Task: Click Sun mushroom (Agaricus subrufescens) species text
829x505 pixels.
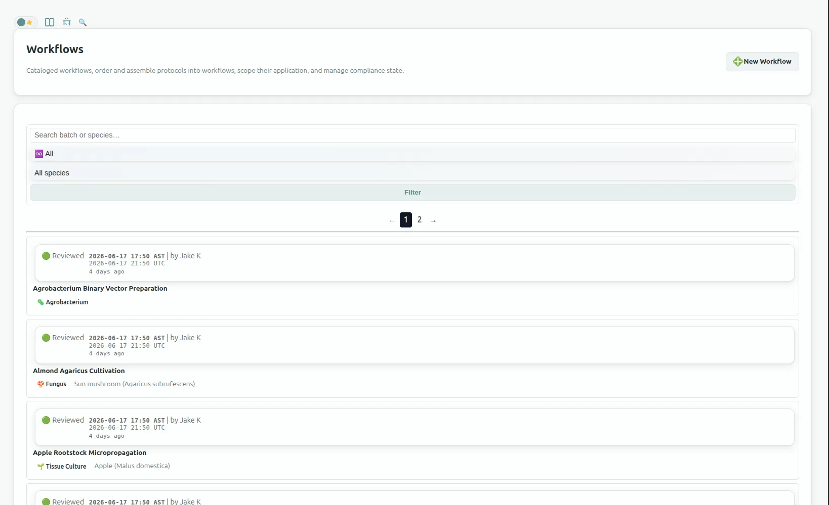Action: tap(135, 384)
